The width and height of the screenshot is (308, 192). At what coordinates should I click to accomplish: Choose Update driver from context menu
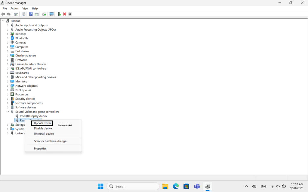point(42,123)
